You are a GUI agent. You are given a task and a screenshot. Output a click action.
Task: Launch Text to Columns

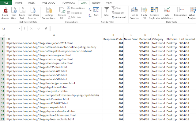click(x=134, y=13)
